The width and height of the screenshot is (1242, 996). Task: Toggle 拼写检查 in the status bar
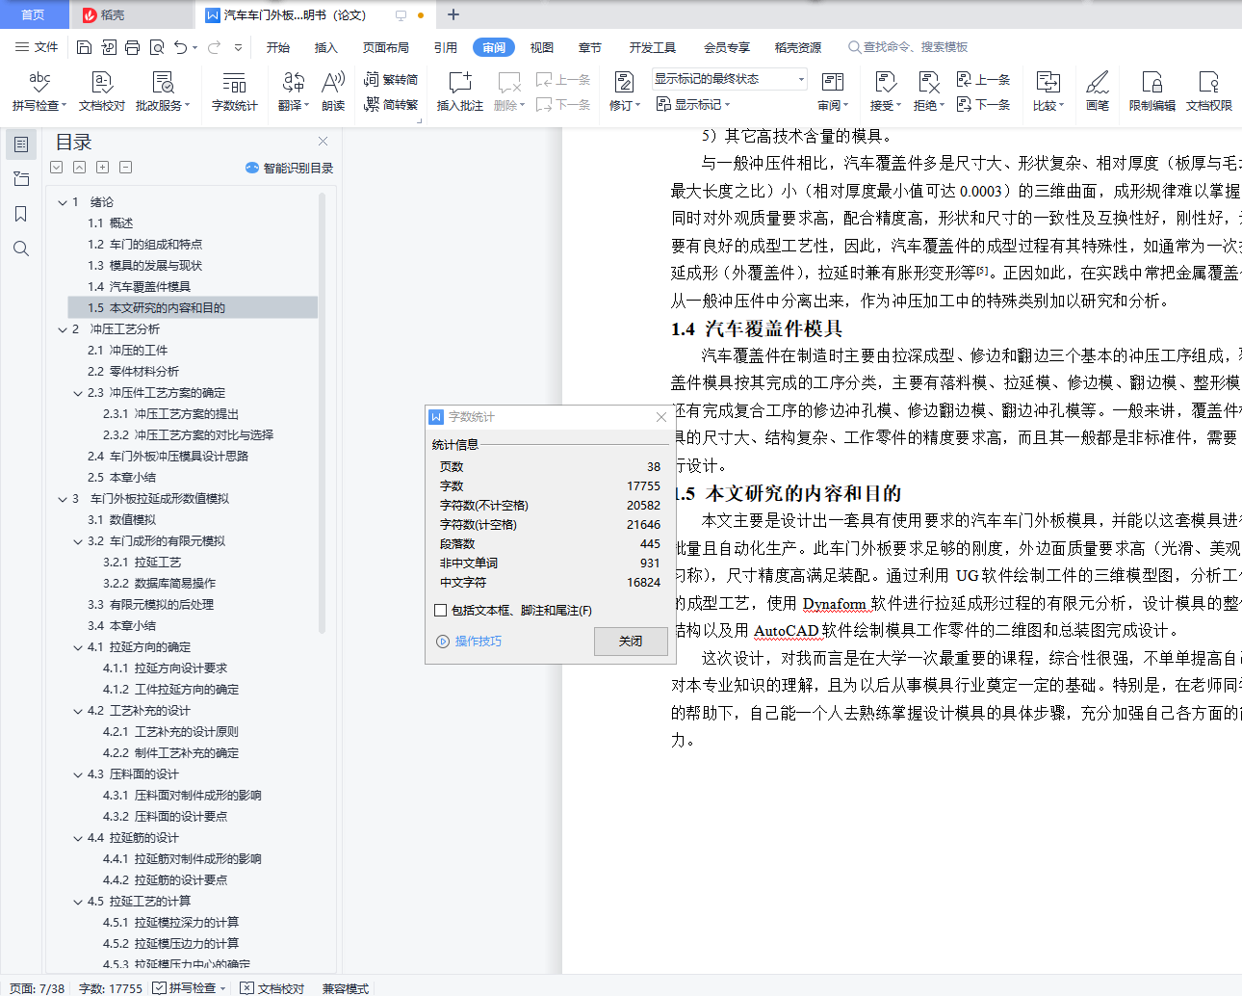pos(189,988)
